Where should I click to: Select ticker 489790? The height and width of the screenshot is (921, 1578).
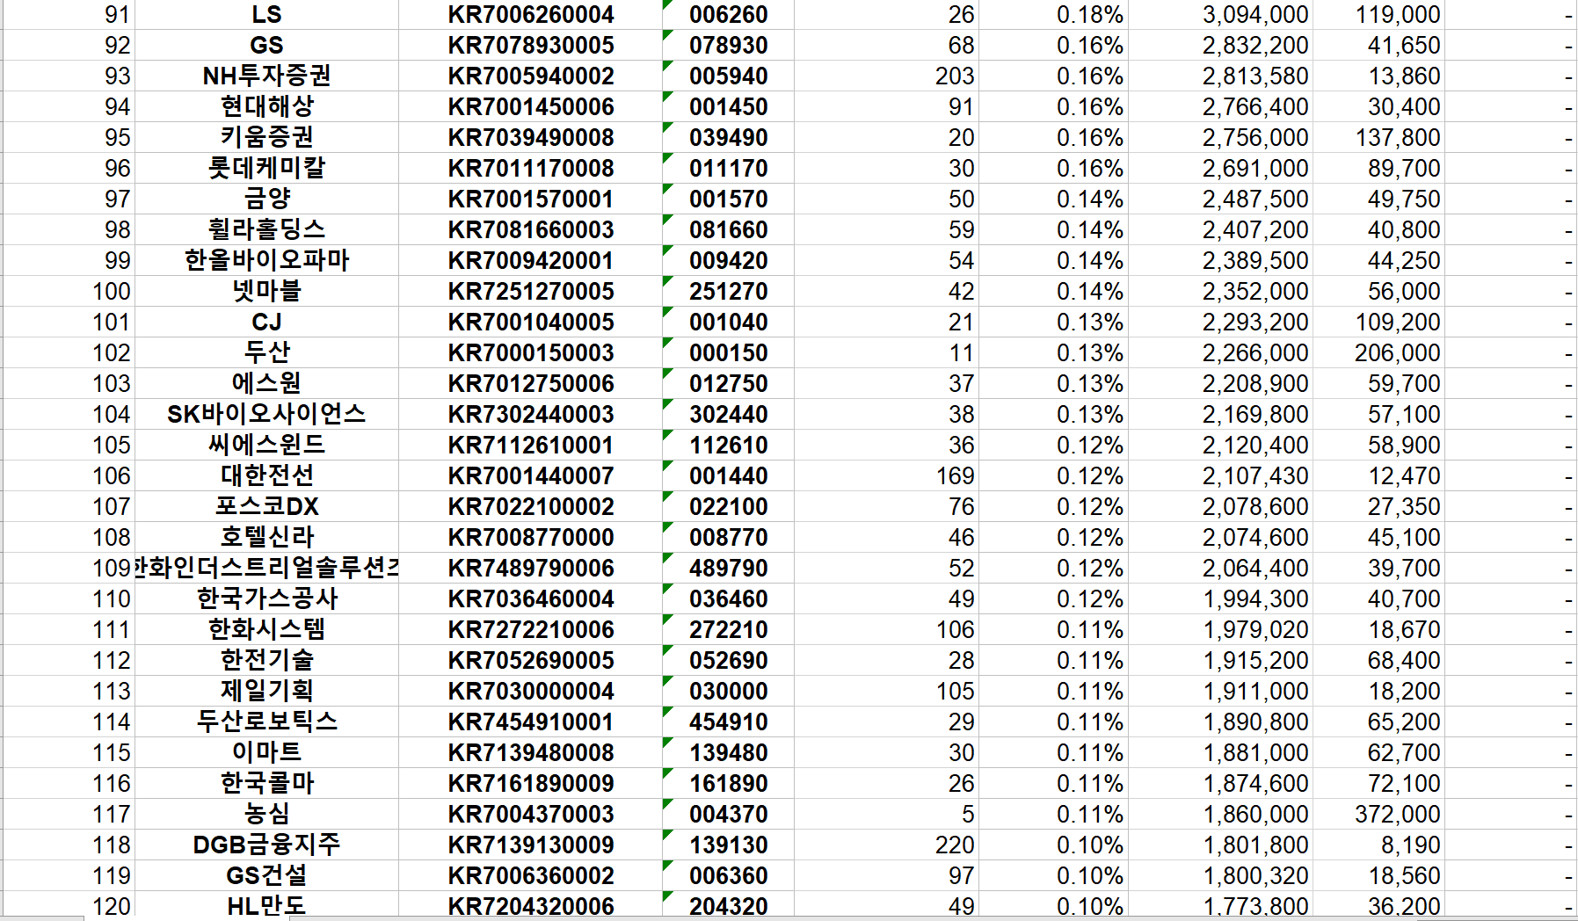point(728,569)
